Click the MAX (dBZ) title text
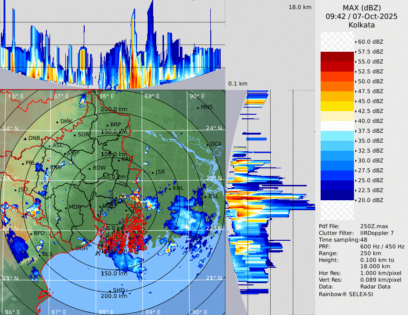 362,8
